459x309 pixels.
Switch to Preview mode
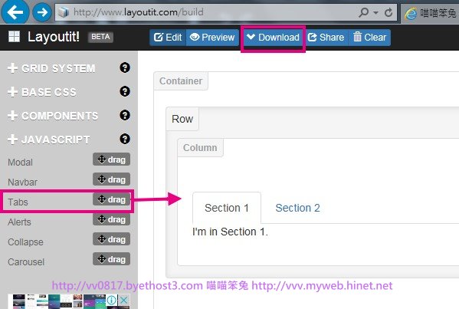(212, 38)
